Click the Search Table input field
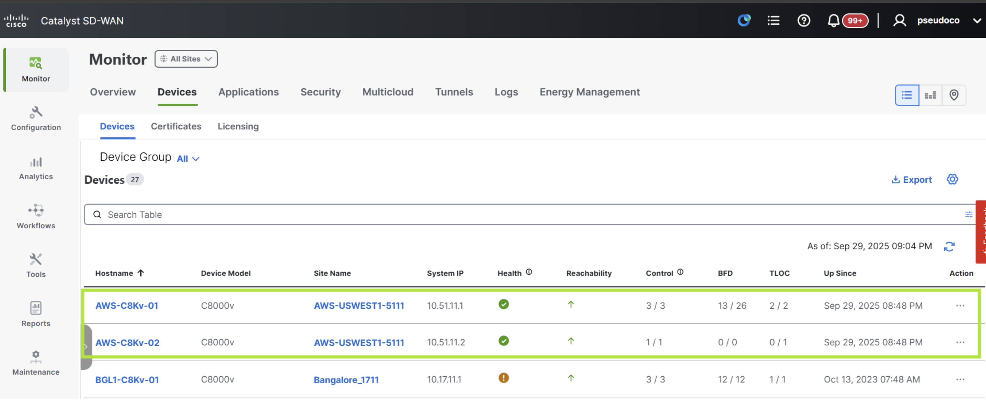The width and height of the screenshot is (986, 400). (x=530, y=215)
